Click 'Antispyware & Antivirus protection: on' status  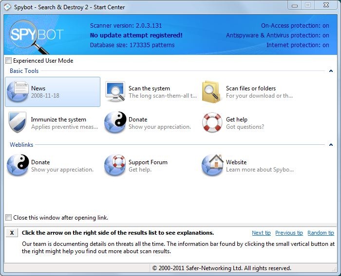278,35
